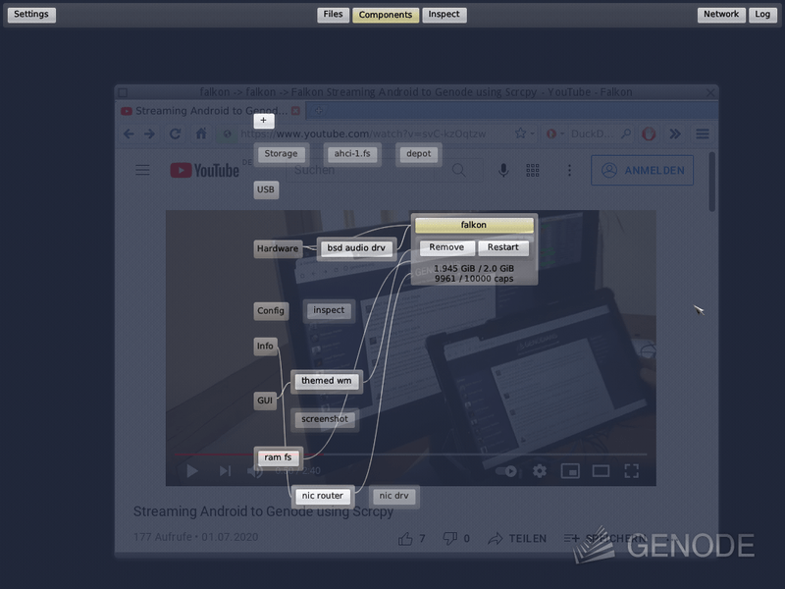This screenshot has width=785, height=589.
Task: Remove the falkon component
Action: (x=446, y=247)
